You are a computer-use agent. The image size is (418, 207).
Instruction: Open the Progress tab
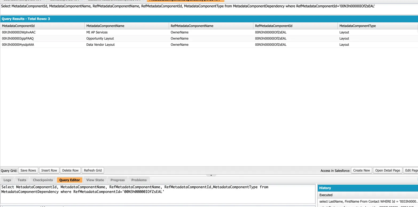(117, 180)
